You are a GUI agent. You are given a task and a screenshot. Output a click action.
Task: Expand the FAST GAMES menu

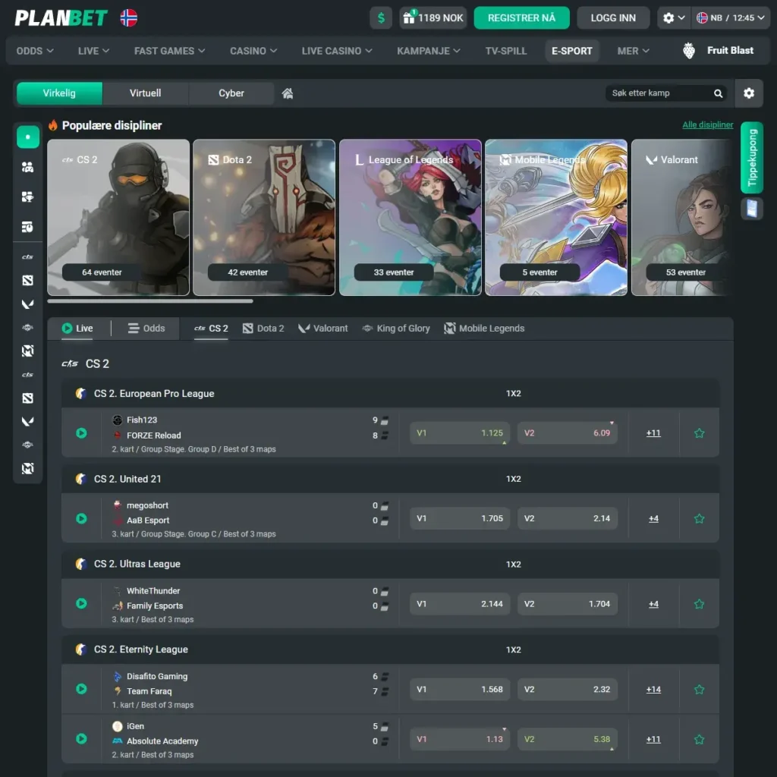click(x=169, y=51)
